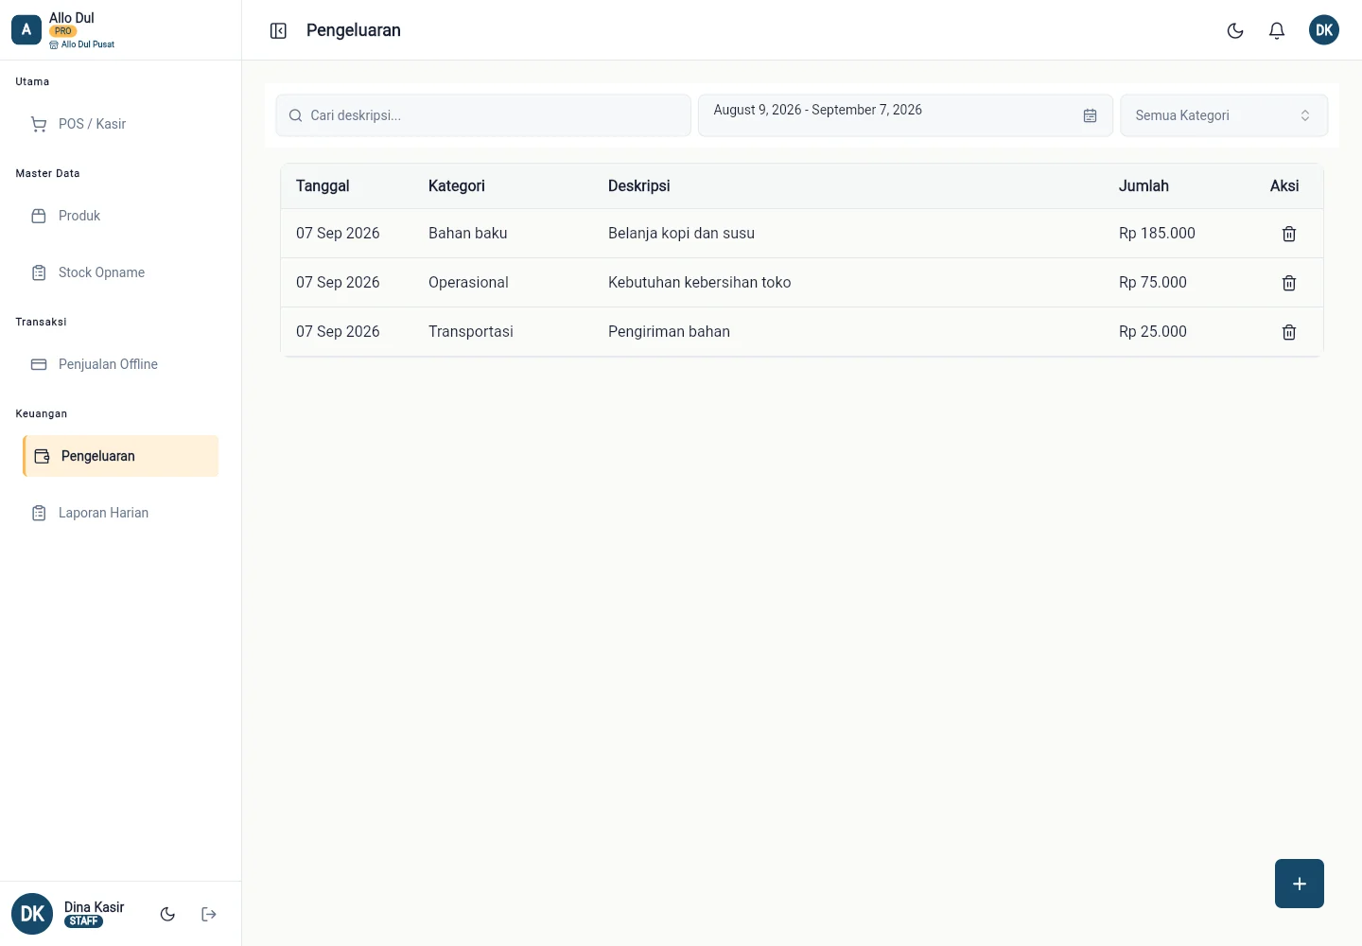Click the Rp 75.000 amount
This screenshot has width=1362, height=946.
[x=1153, y=283]
